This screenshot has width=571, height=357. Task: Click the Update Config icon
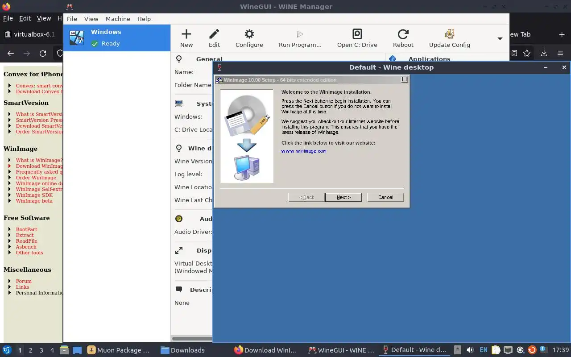point(450,34)
